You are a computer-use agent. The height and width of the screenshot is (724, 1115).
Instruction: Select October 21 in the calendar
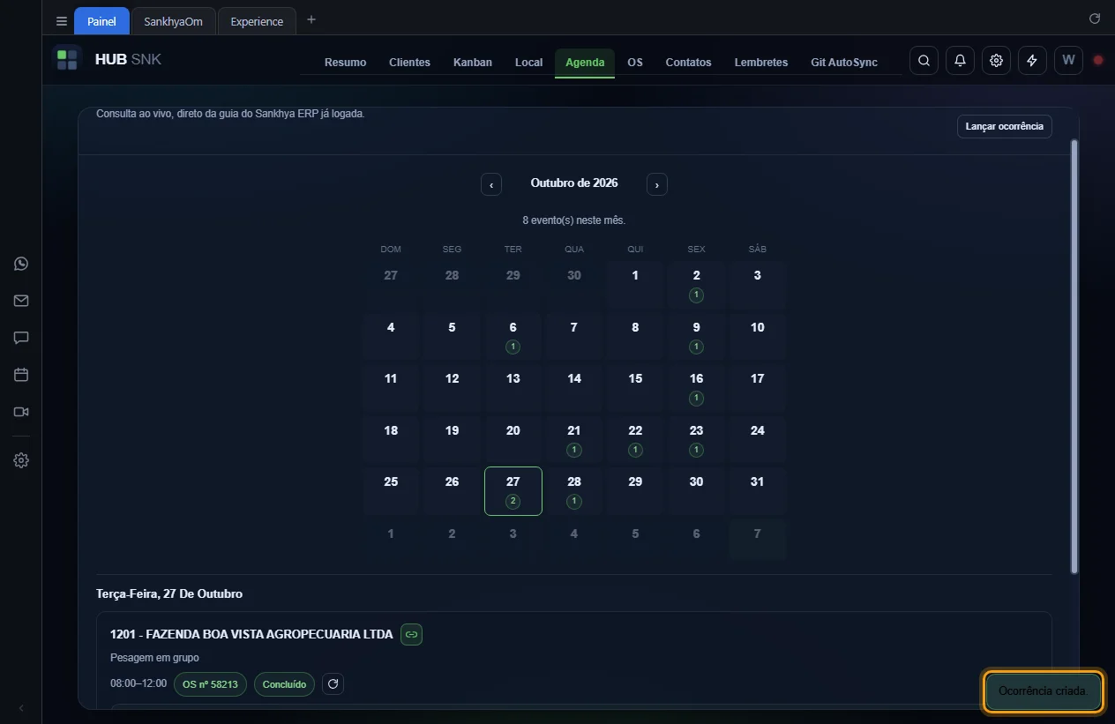click(574, 440)
